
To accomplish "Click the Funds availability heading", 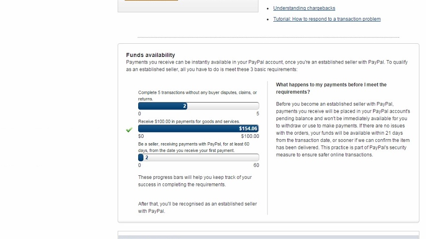I will pyautogui.click(x=151, y=55).
